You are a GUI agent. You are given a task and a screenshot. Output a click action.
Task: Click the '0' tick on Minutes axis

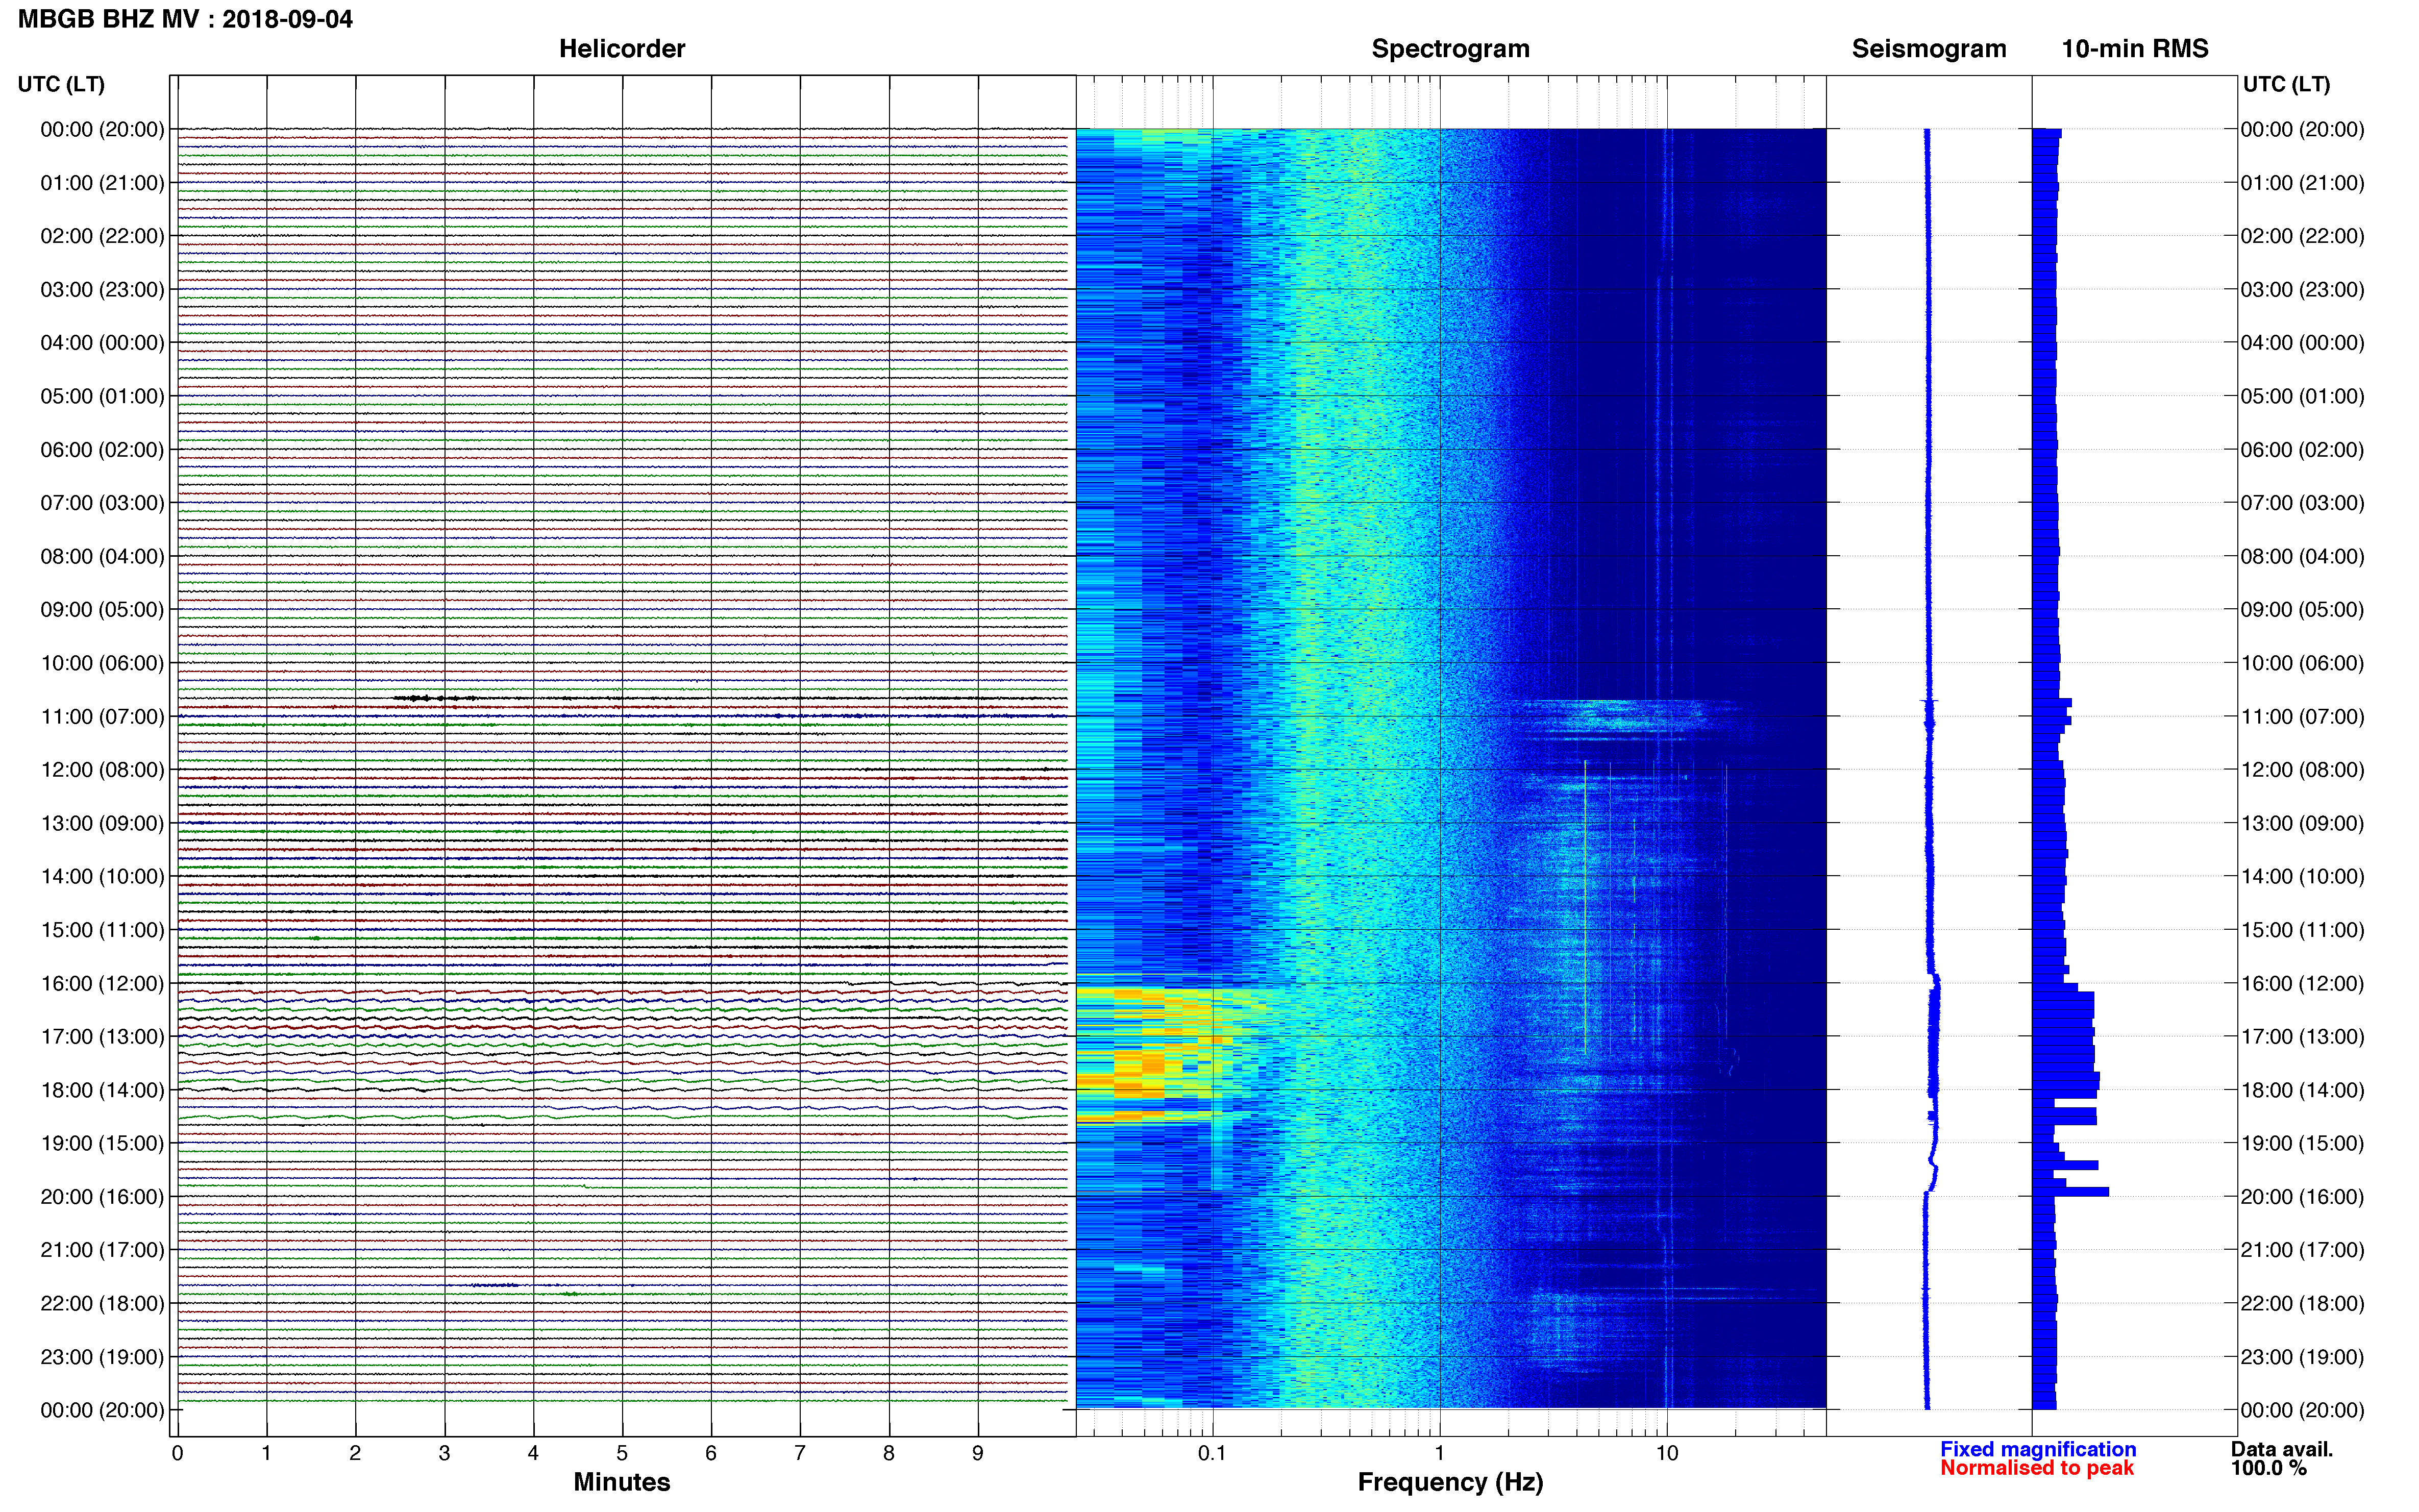(x=177, y=1453)
